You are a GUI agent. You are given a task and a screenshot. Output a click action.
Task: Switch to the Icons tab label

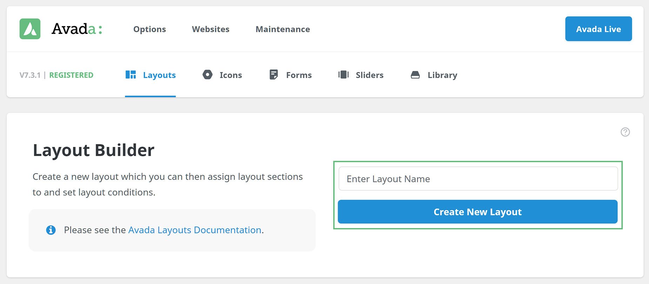[231, 75]
